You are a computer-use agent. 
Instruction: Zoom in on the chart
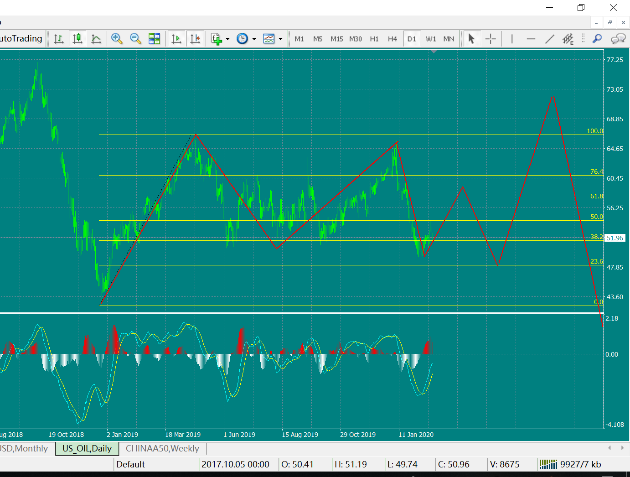tap(117, 39)
